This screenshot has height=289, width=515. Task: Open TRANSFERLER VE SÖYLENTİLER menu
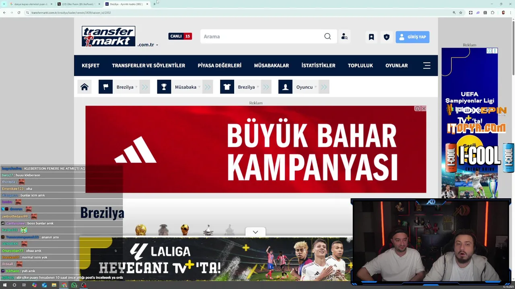click(148, 65)
